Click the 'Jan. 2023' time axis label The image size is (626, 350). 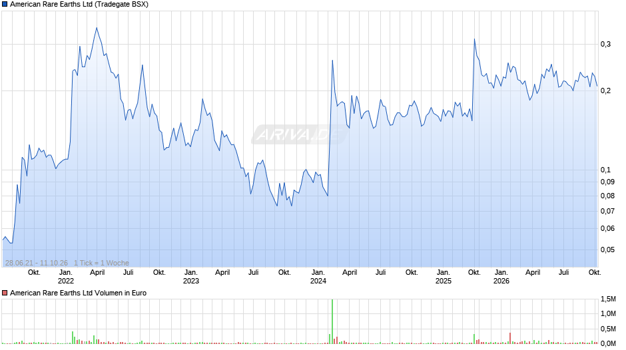click(191, 277)
